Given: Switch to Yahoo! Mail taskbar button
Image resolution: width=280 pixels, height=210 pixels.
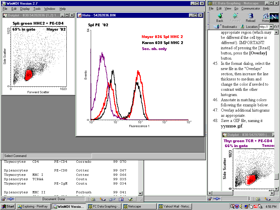Looking at the screenshot, I should tap(175, 206).
